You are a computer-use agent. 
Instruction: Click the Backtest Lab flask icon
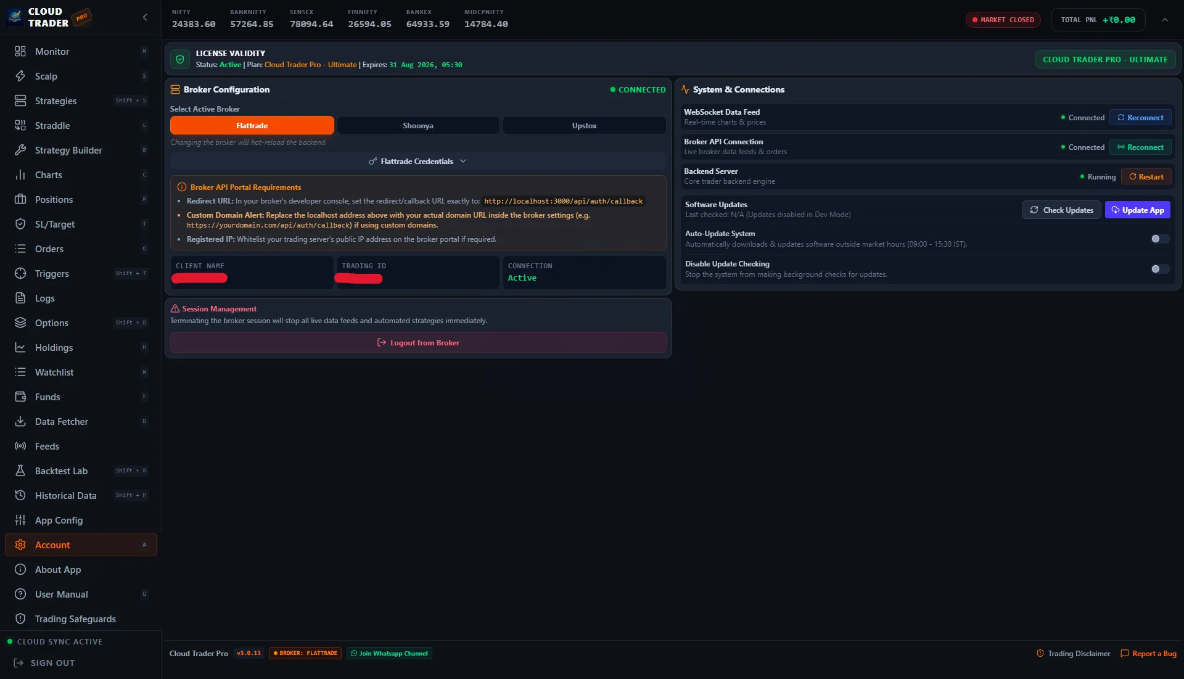tap(20, 471)
